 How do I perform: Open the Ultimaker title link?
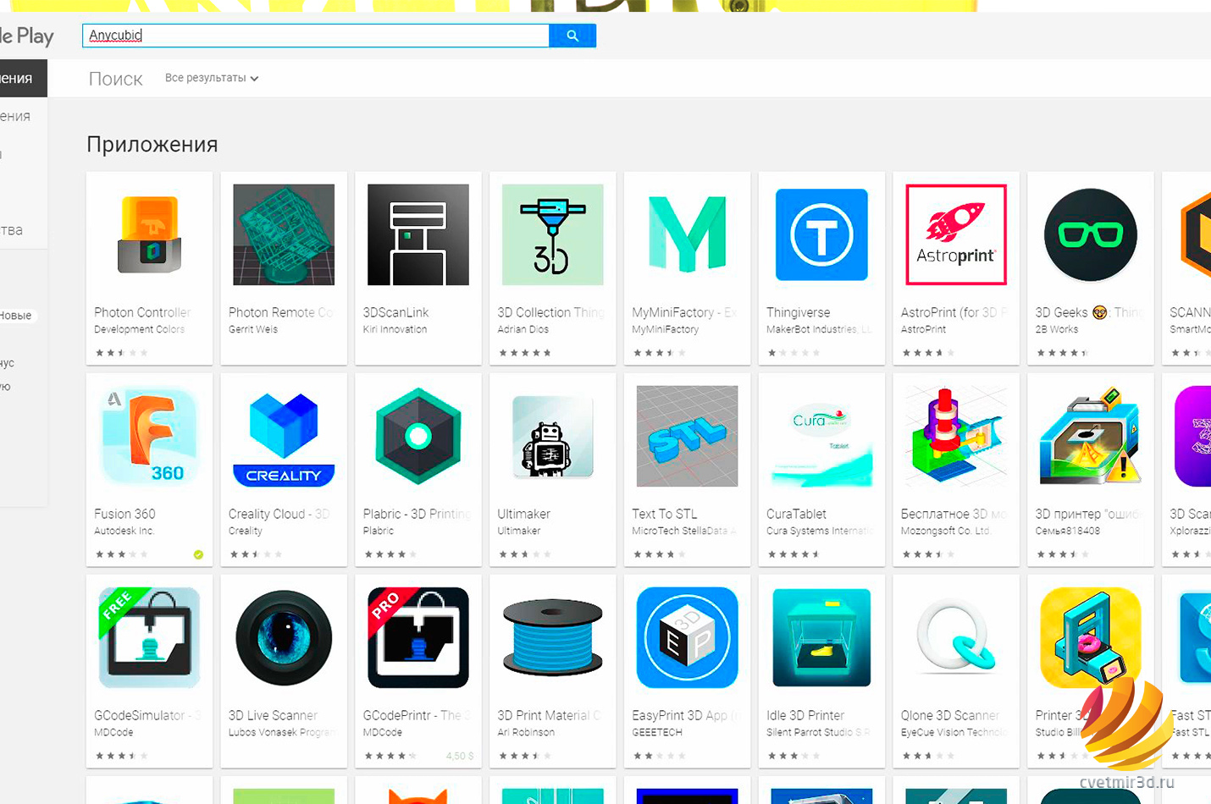click(x=523, y=514)
